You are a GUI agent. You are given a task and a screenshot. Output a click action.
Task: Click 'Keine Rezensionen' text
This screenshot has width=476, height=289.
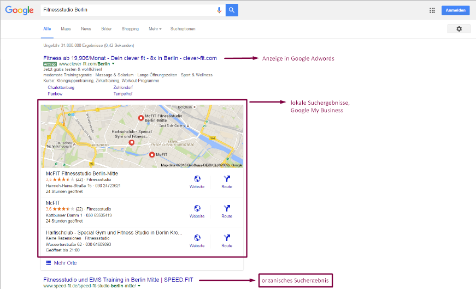point(63,238)
